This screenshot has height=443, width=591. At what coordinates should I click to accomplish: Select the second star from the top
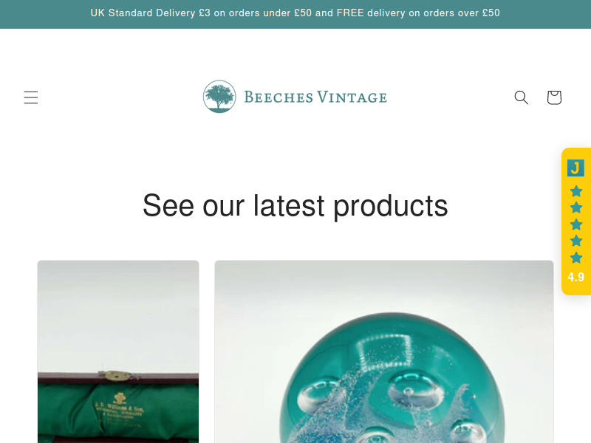576,207
